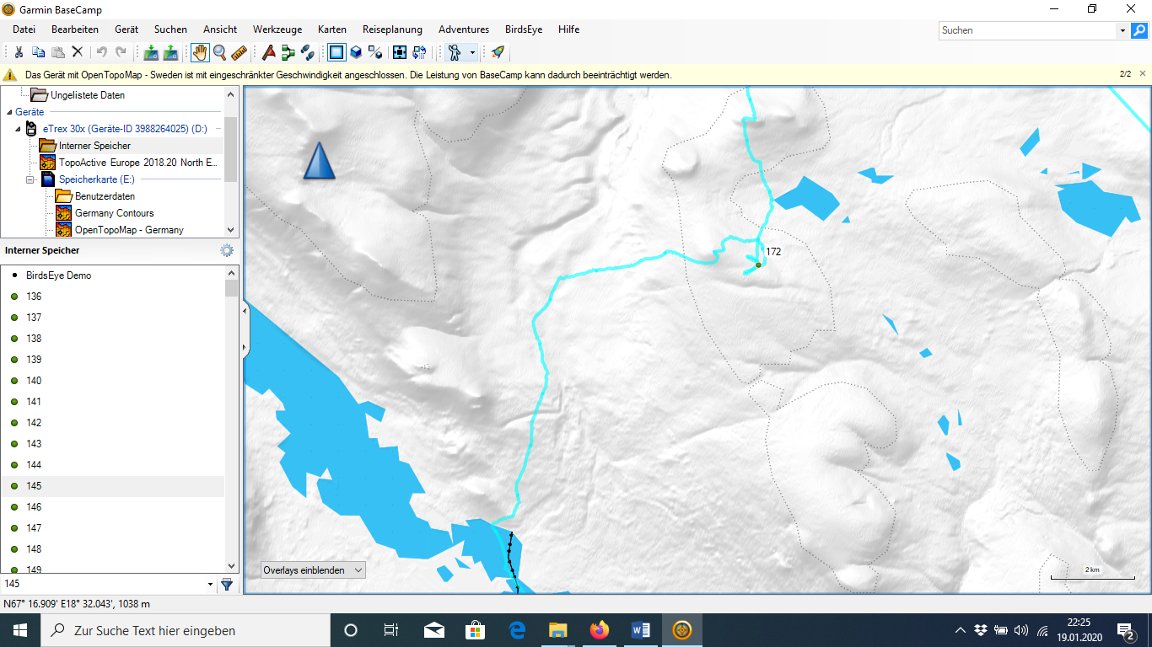Click waypoint 172 on the map
Image resolution: width=1152 pixels, height=647 pixels.
758,265
